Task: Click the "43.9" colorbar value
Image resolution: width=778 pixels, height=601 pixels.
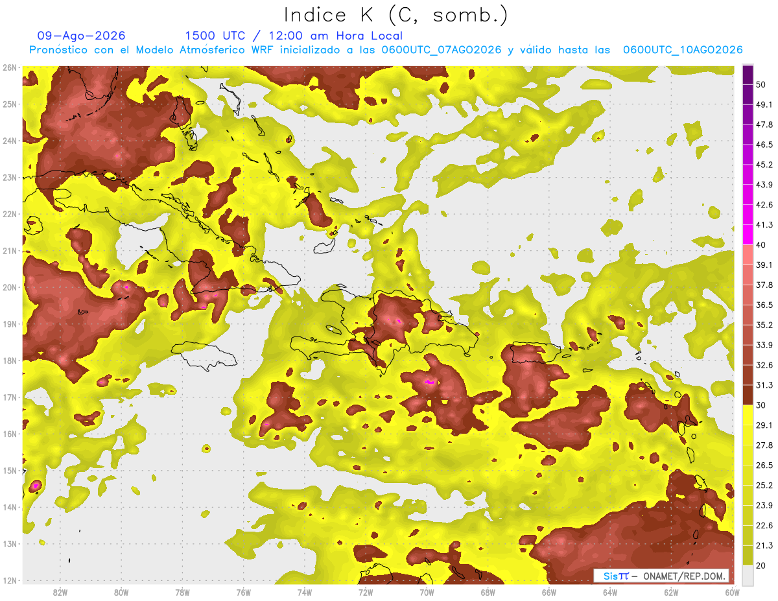Action: (x=764, y=185)
